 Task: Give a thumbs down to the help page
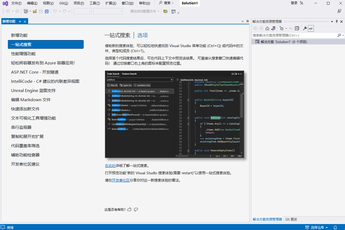pos(136,209)
